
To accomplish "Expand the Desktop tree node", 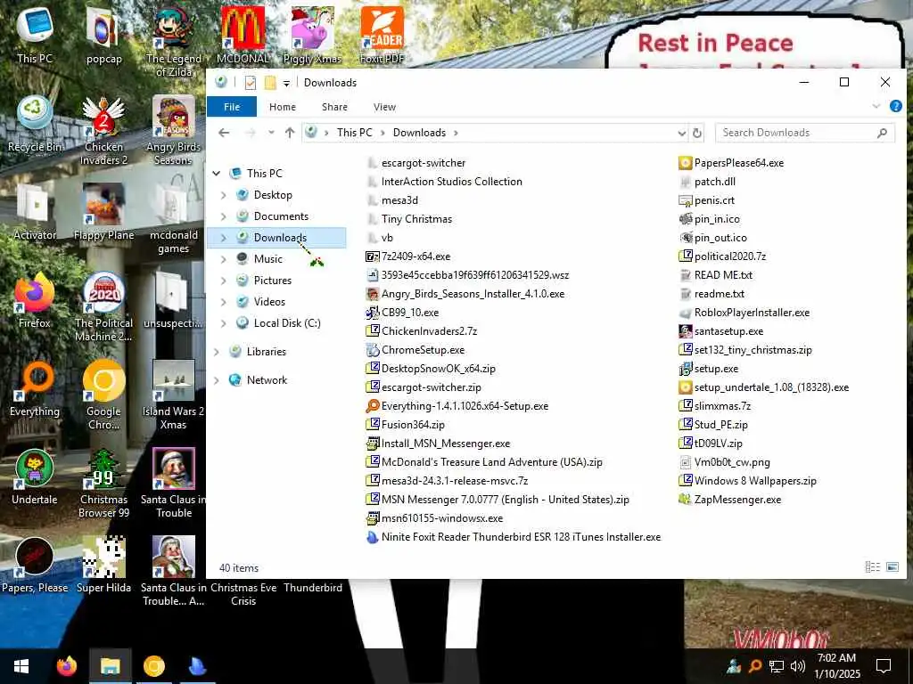I will click(x=224, y=195).
